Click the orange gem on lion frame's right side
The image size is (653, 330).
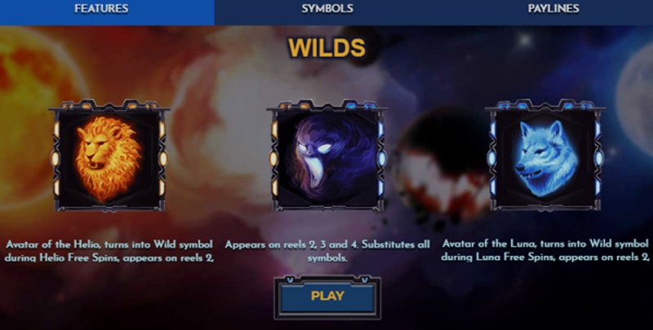[x=163, y=158]
